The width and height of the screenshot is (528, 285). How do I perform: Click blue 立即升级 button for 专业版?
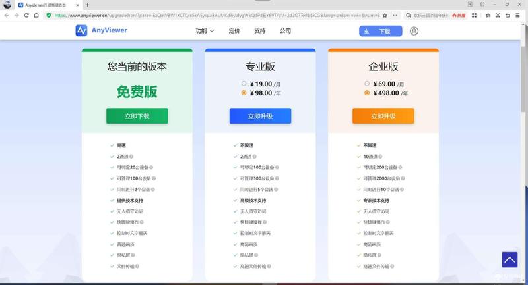click(x=260, y=116)
